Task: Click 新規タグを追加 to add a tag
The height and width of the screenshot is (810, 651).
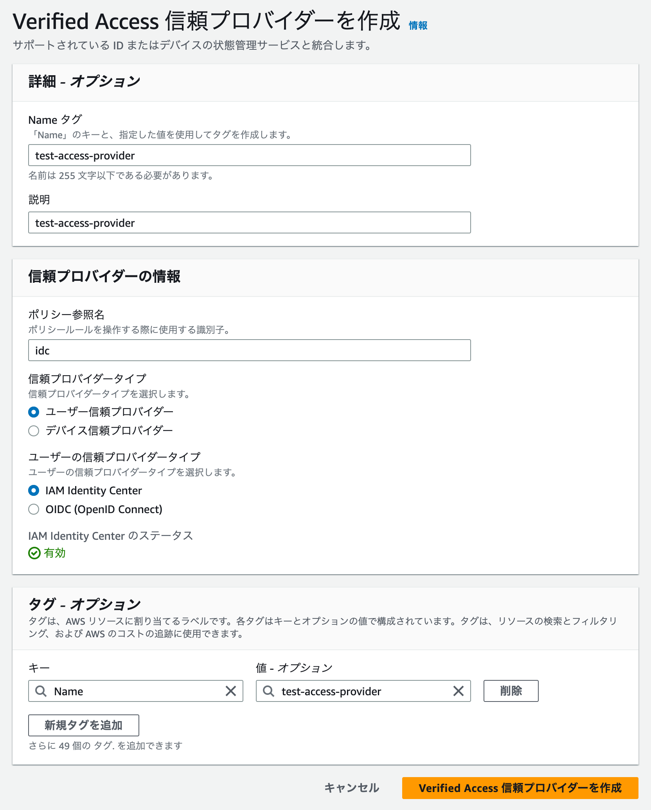Action: pos(83,725)
